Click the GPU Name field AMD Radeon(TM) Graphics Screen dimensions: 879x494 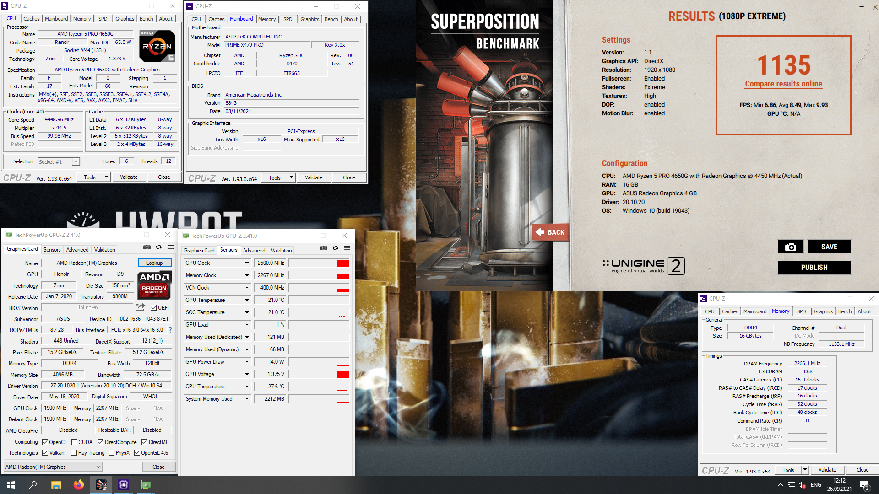coord(87,263)
